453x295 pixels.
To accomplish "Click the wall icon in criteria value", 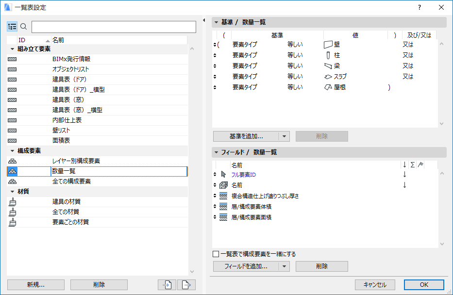I will click(x=328, y=45).
